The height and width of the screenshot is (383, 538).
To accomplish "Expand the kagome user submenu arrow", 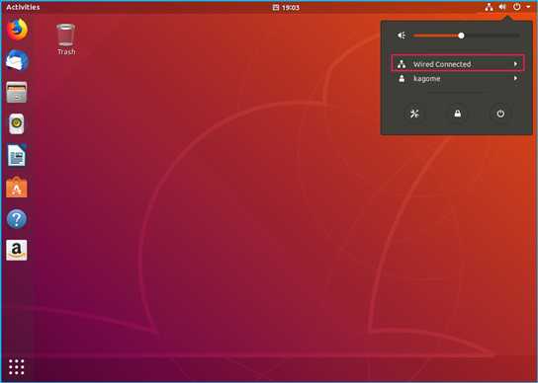I will tap(515, 78).
